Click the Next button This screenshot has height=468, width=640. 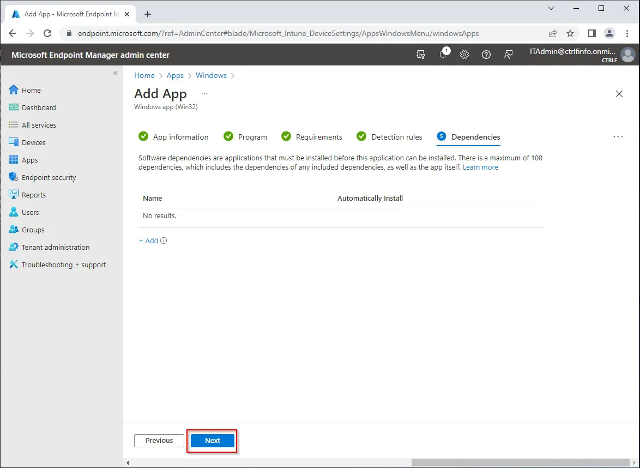[213, 441]
